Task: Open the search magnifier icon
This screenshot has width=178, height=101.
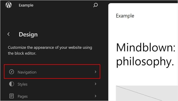Action: pyautogui.click(x=95, y=5)
